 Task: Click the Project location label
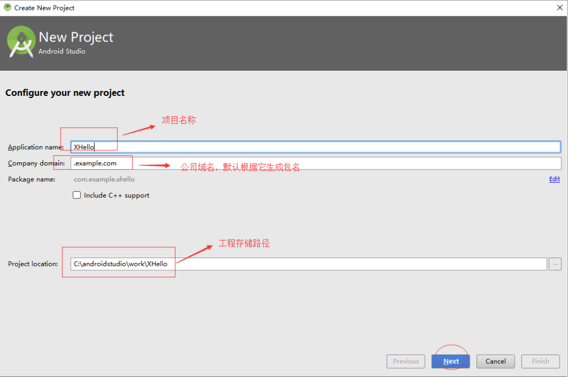point(32,264)
